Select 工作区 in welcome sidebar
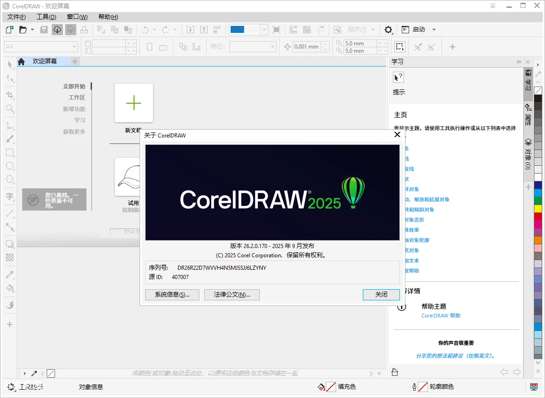Viewport: 545px width, 398px height. tap(77, 97)
